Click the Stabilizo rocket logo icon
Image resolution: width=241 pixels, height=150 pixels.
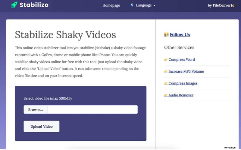(x=14, y=5)
